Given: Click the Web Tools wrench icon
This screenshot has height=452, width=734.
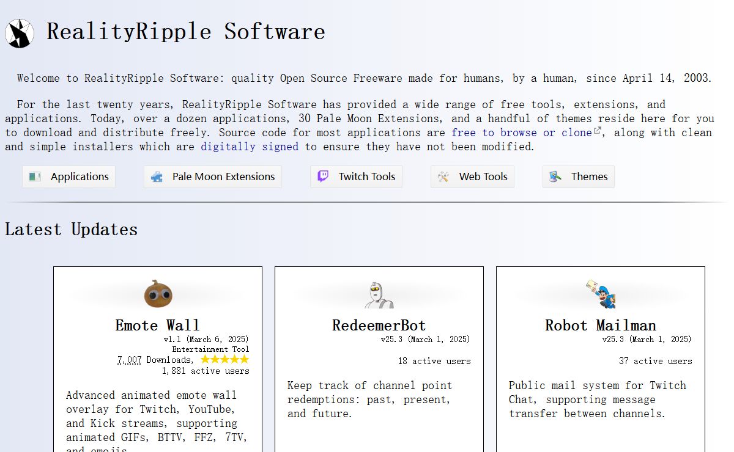Looking at the screenshot, I should [443, 177].
